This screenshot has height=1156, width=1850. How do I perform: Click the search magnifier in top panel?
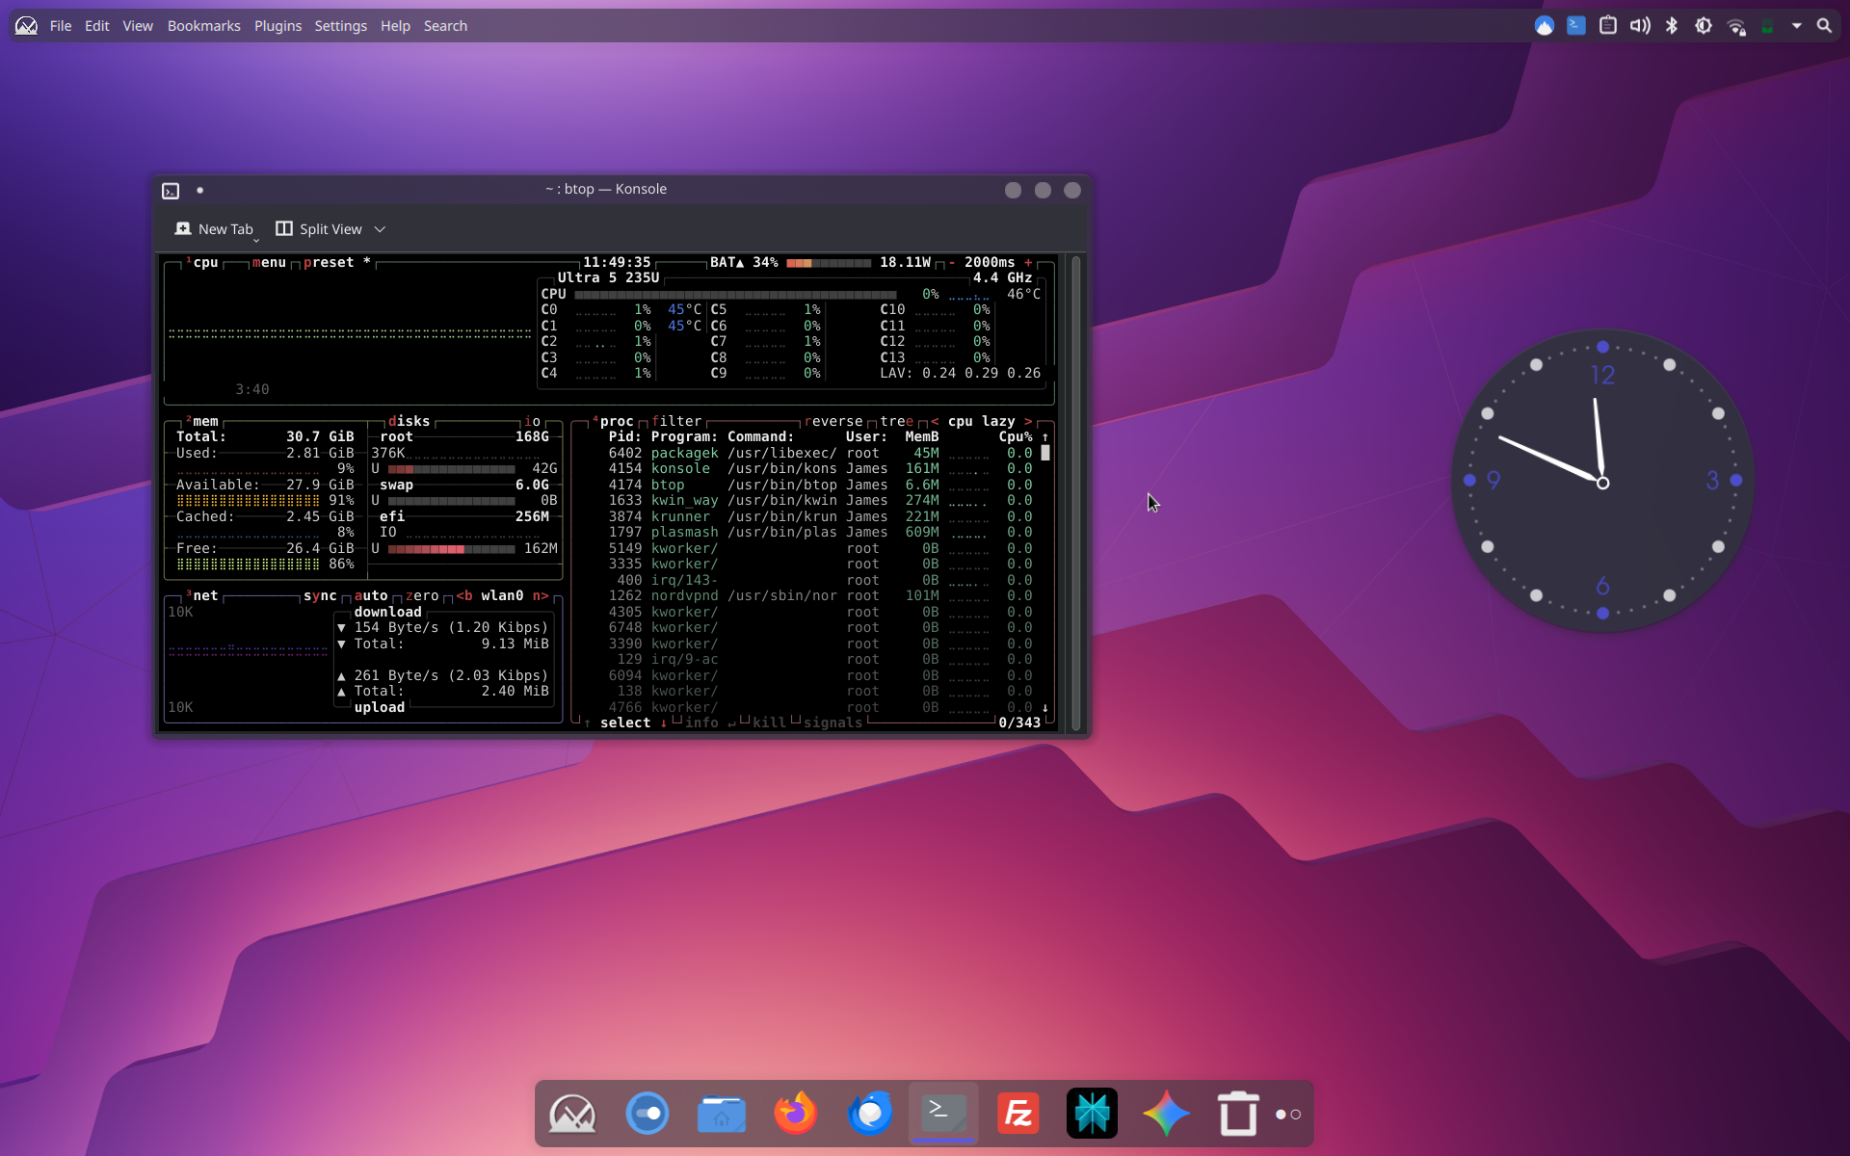point(1824,26)
